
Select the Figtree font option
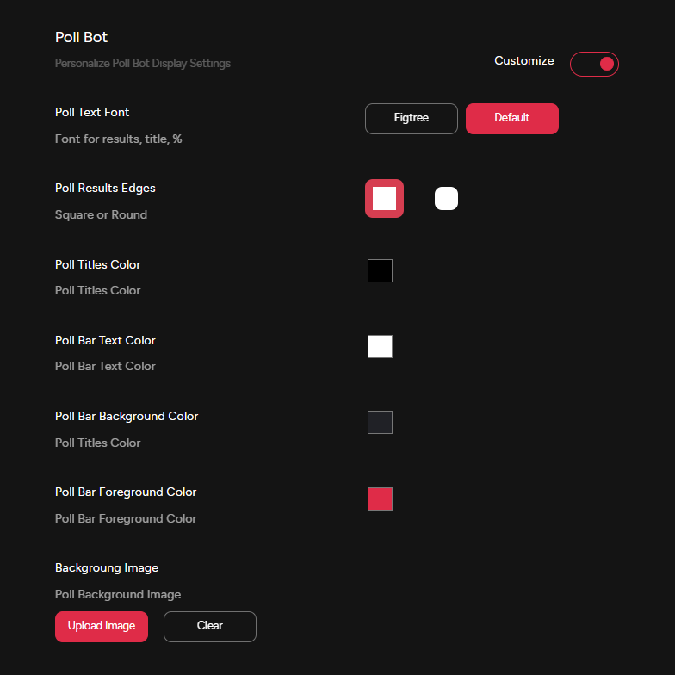click(412, 119)
